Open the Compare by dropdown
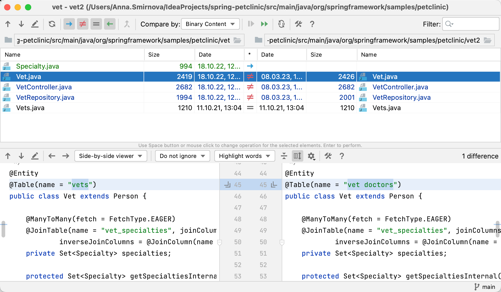Screen dimensions: 501x292 [210, 24]
